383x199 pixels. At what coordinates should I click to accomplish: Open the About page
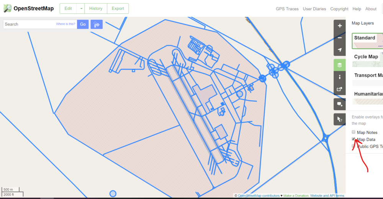[x=371, y=9]
